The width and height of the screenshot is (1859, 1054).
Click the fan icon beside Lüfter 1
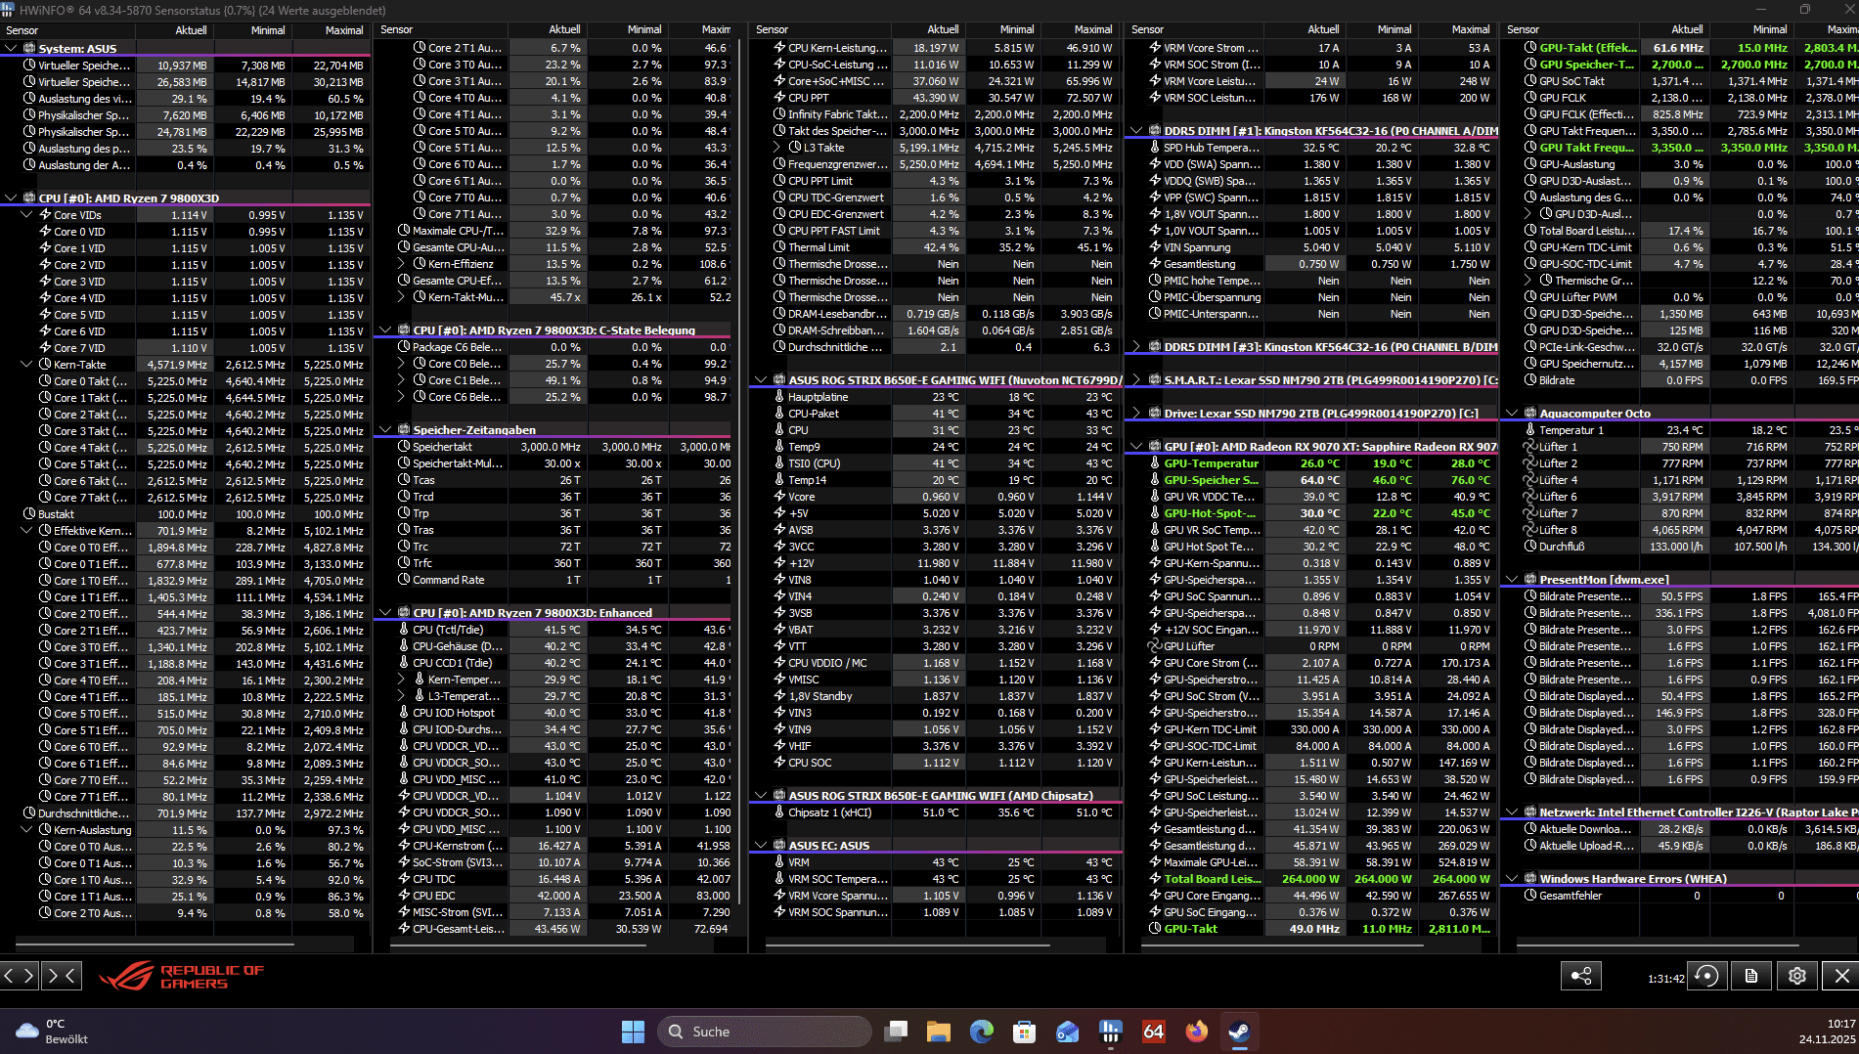tap(1530, 447)
